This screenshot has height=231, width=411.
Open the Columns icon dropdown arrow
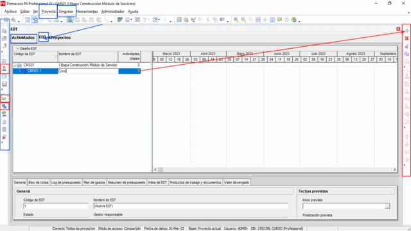pos(131,20)
